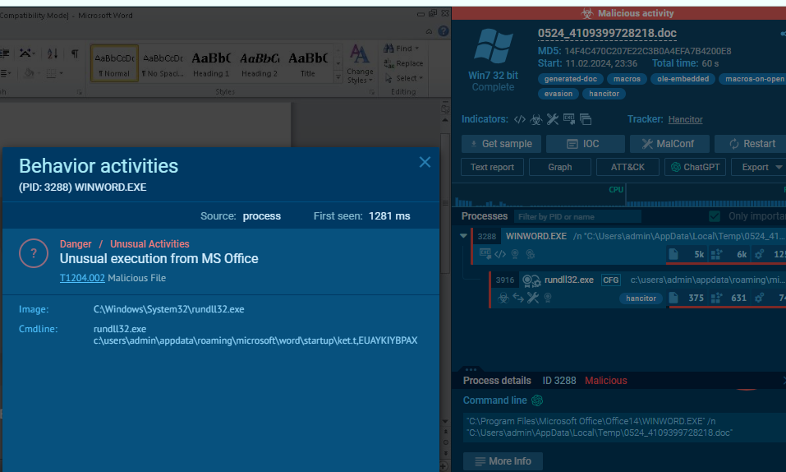Open the Text report tab

(x=492, y=167)
